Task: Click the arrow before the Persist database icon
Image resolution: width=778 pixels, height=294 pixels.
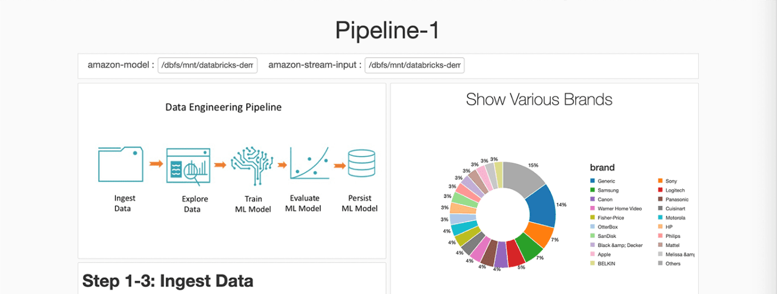Action: (x=340, y=165)
